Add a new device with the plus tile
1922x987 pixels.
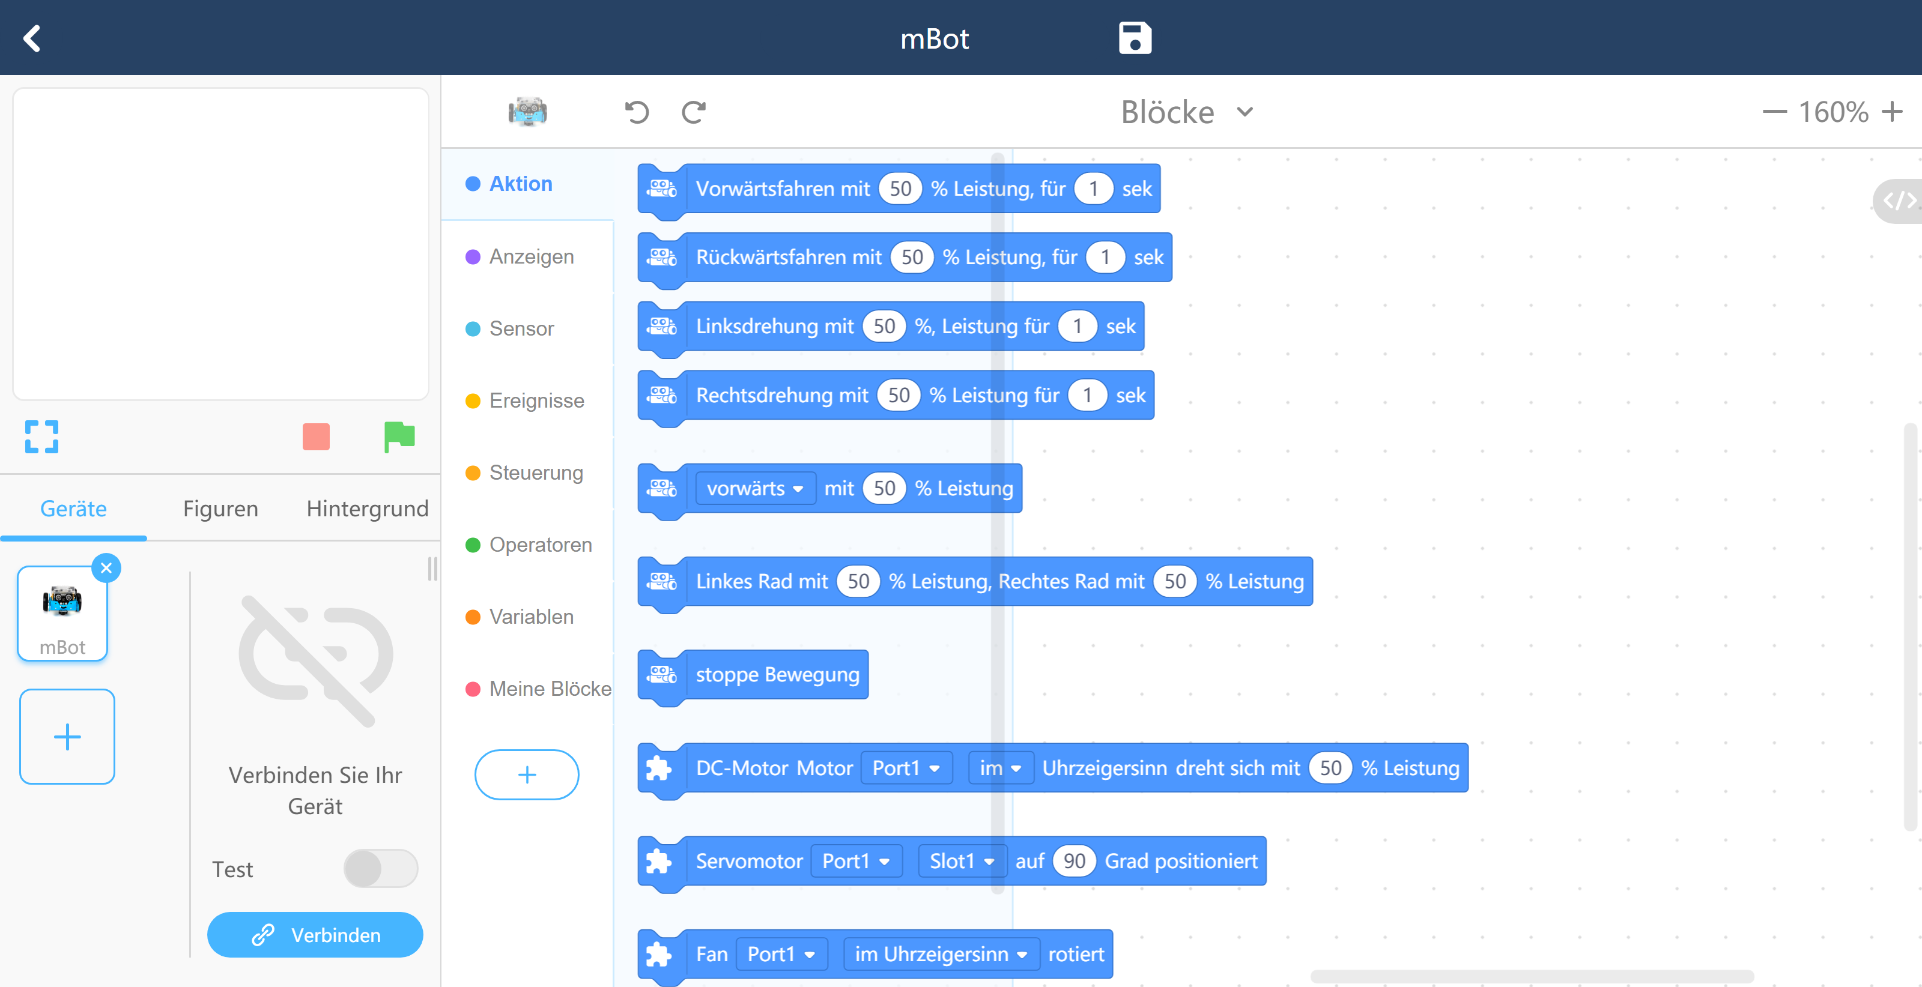point(67,736)
